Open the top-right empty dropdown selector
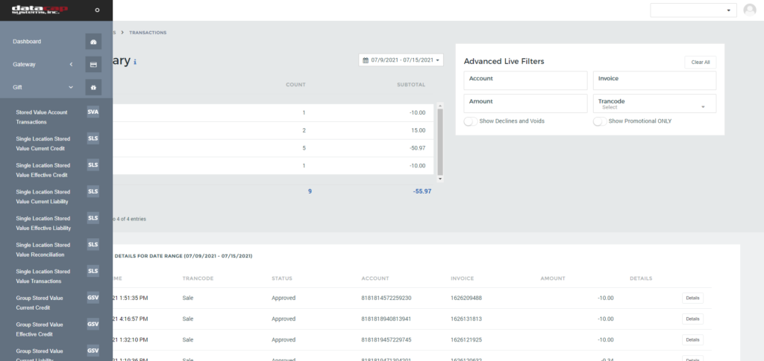Viewport: 764px width, 361px height. 693,10
